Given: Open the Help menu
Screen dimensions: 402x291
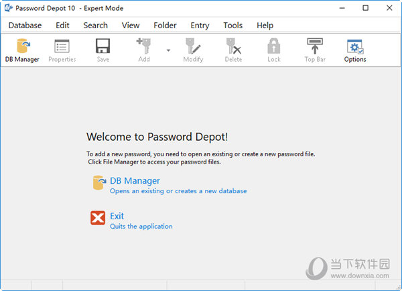Looking at the screenshot, I should tap(265, 25).
